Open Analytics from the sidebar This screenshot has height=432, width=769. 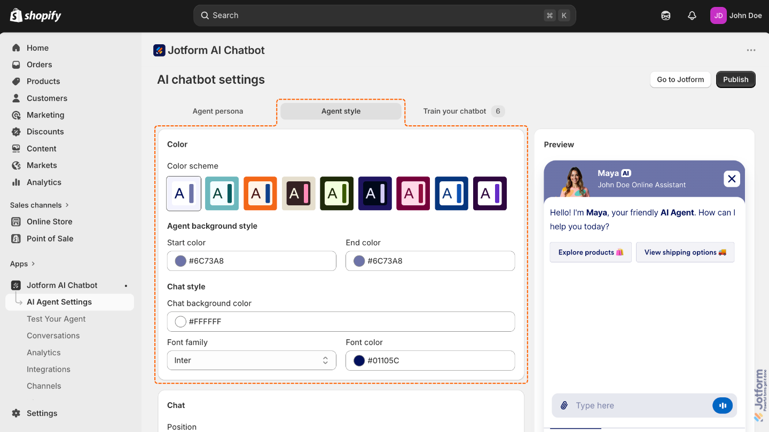(x=44, y=182)
